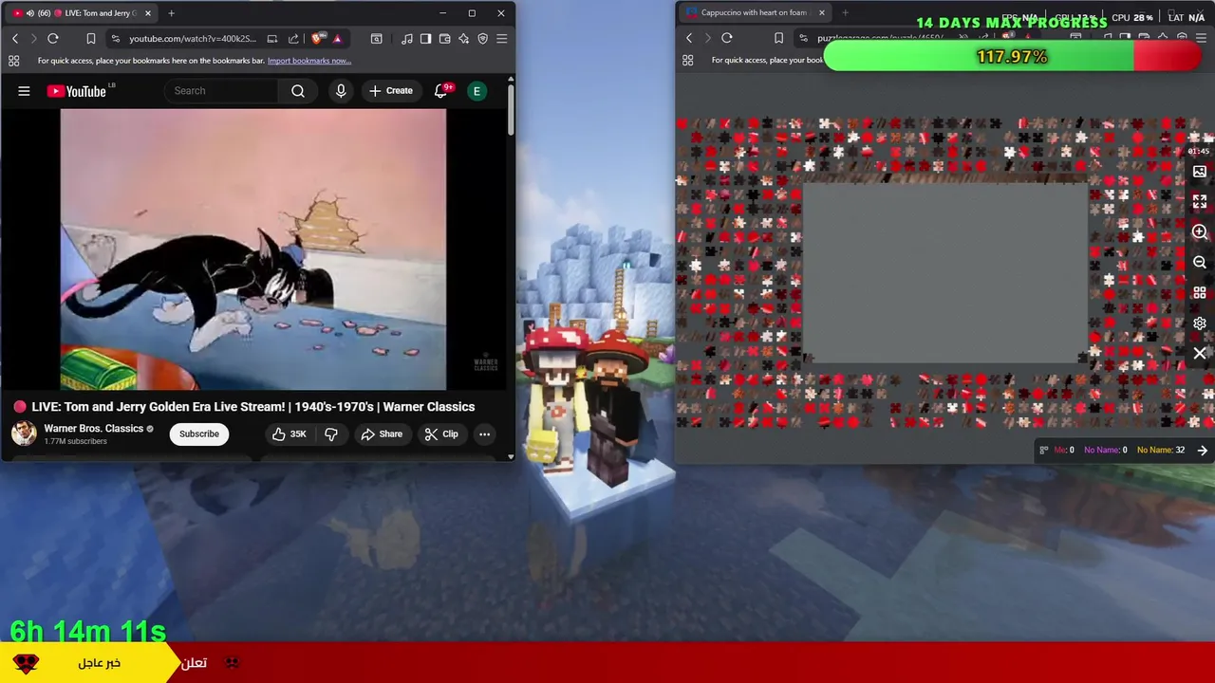Maximize the YouTube browser window
Image resolution: width=1215 pixels, height=683 pixels.
click(x=472, y=13)
